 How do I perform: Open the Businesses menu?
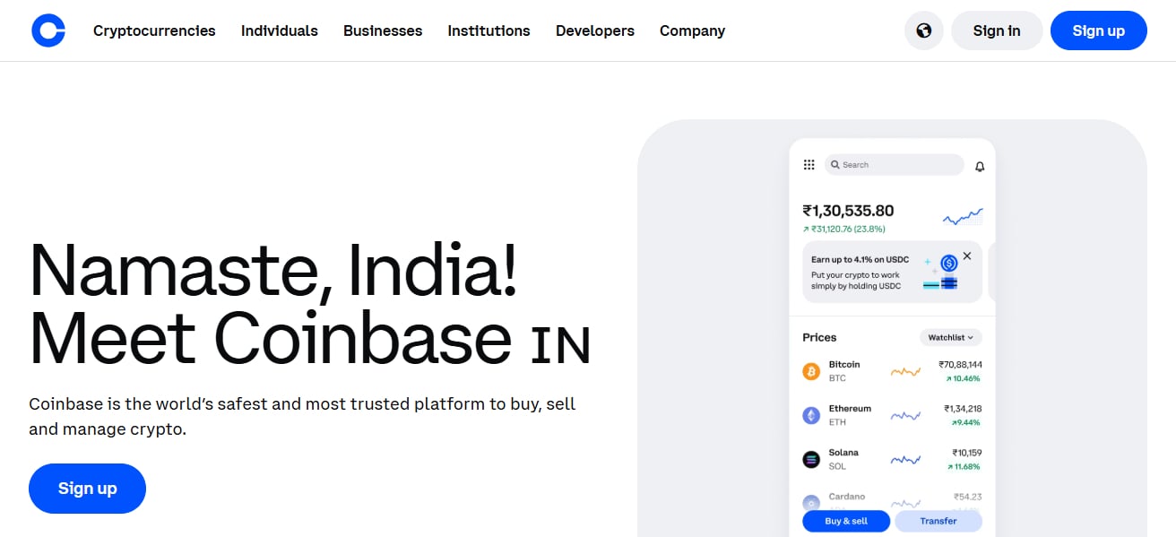click(x=383, y=30)
